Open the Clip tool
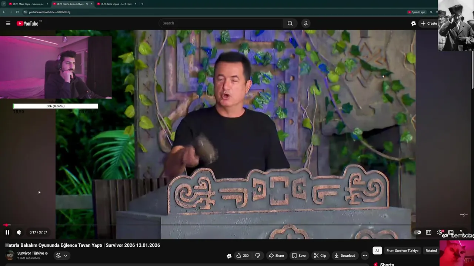The height and width of the screenshot is (266, 474). point(320,256)
